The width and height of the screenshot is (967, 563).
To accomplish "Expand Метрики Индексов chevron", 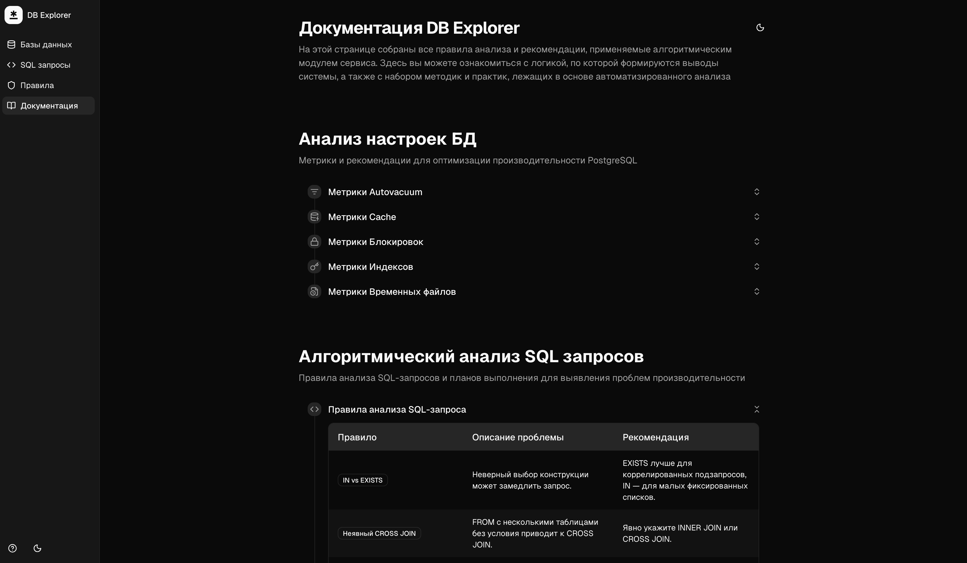I will click(756, 266).
